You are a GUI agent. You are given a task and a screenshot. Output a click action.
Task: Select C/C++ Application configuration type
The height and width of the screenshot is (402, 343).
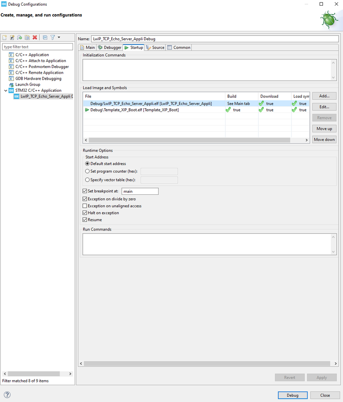[32, 55]
